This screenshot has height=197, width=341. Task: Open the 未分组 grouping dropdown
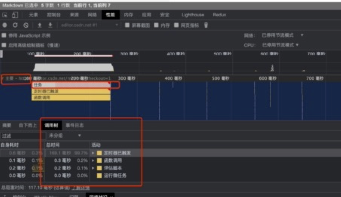[65, 136]
